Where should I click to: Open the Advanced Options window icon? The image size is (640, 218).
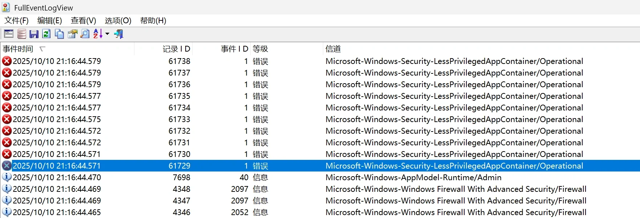tap(9, 34)
